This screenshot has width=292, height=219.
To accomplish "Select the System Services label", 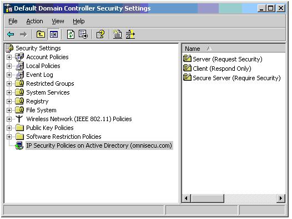I will pos(48,92).
